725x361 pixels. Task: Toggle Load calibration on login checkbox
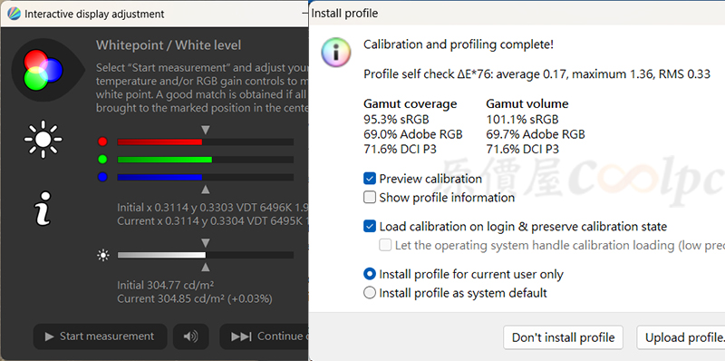(370, 227)
